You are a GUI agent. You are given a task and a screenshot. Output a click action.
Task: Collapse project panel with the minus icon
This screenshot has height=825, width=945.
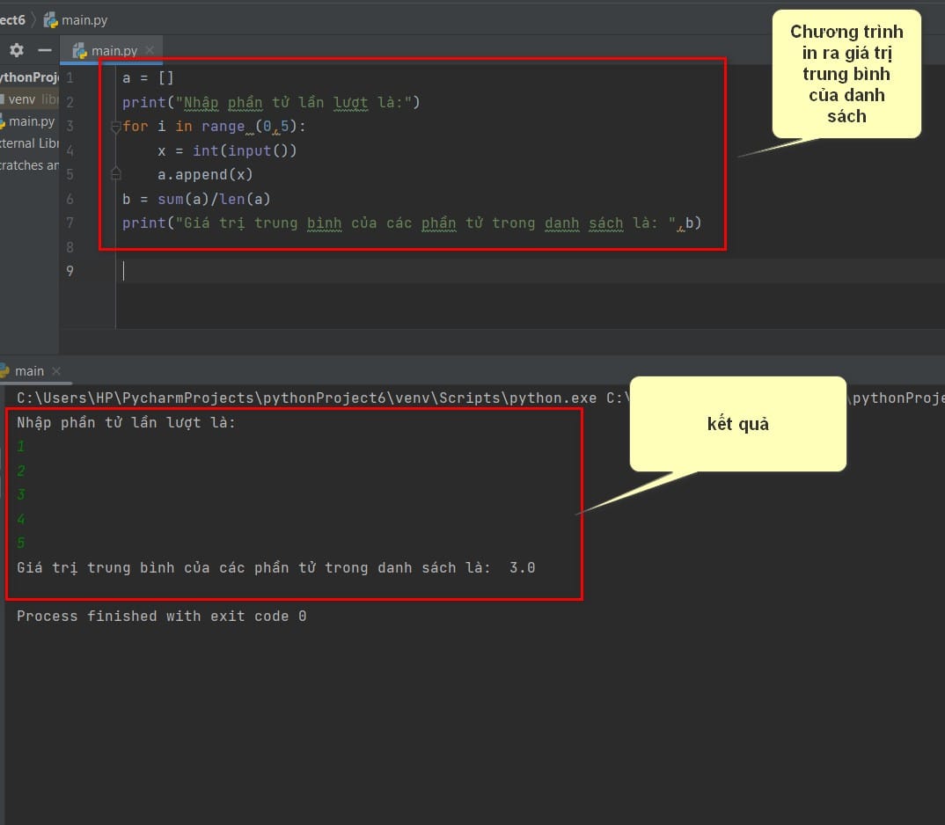pyautogui.click(x=45, y=51)
